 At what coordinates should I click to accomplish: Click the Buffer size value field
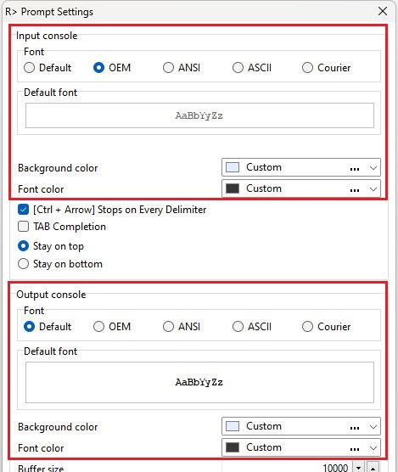tap(286, 467)
